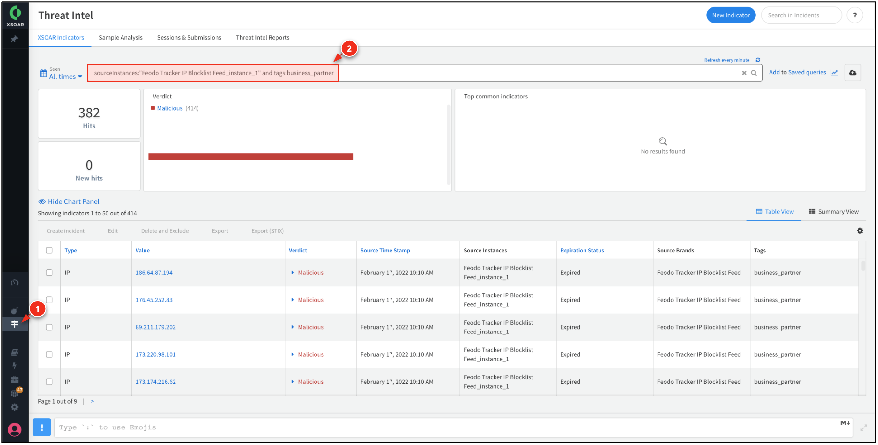Click the XSOAR logo icon
The width and height of the screenshot is (878, 445).
(15, 16)
